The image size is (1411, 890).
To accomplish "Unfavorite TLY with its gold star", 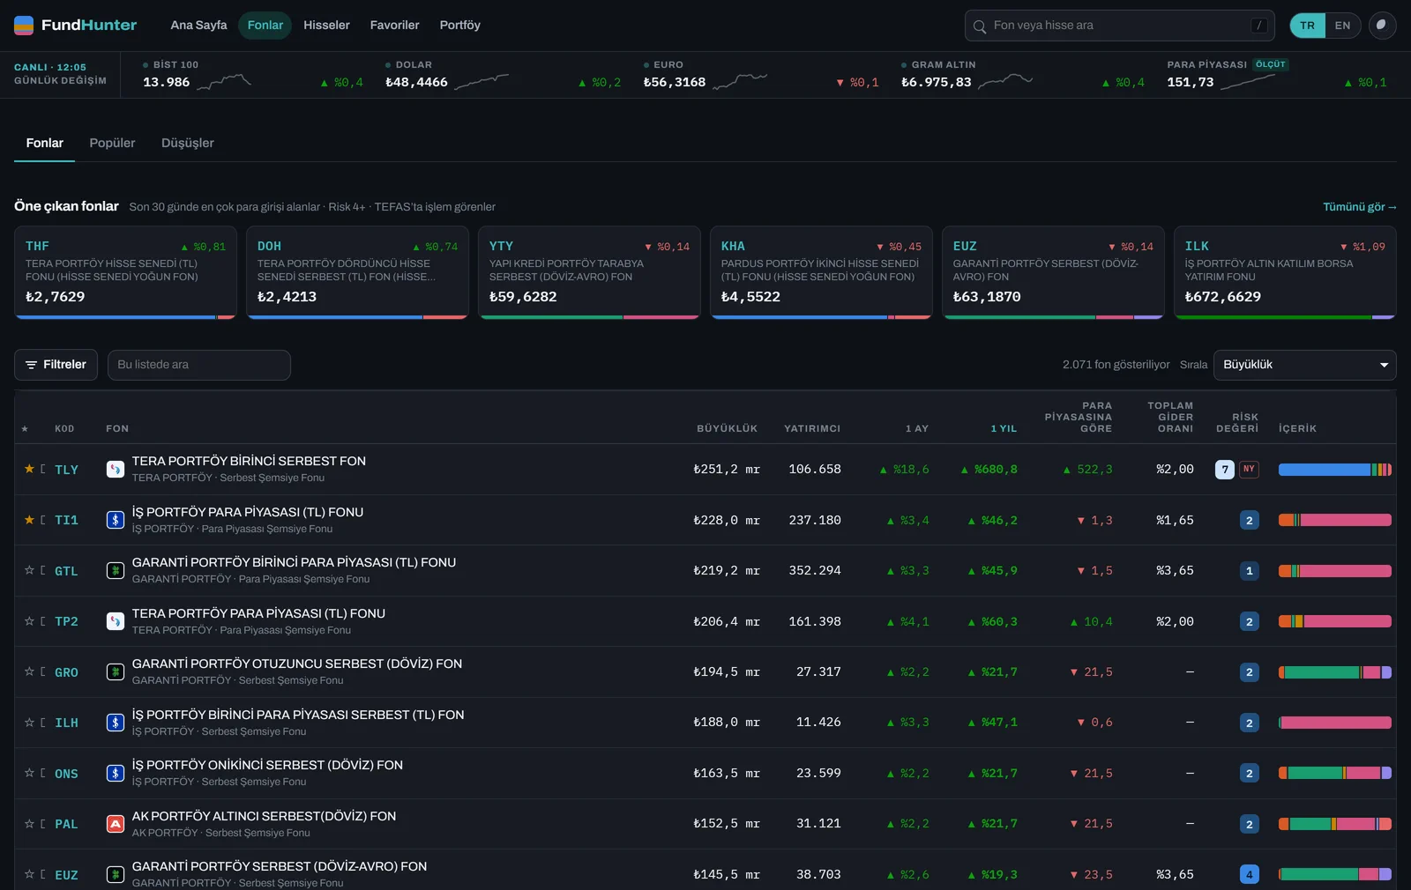I will pos(29,469).
